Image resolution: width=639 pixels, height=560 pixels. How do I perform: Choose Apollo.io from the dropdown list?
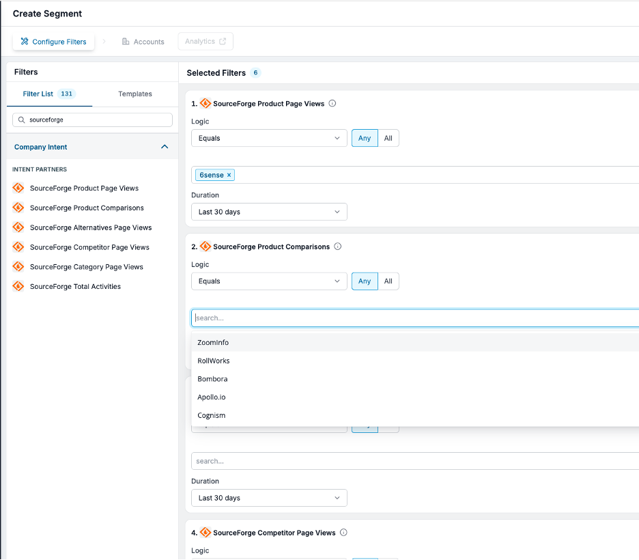click(x=415, y=397)
